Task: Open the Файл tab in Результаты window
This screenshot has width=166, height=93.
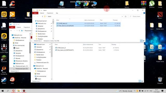Action: coord(12,27)
